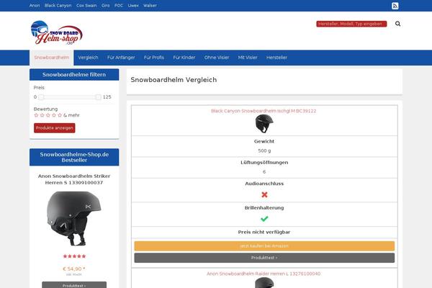Go to the Vergleich menu item
432x288 pixels.
(88, 58)
